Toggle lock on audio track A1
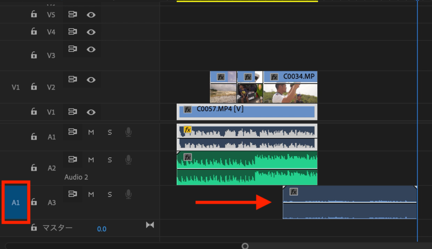This screenshot has height=249, width=432. click(x=34, y=136)
